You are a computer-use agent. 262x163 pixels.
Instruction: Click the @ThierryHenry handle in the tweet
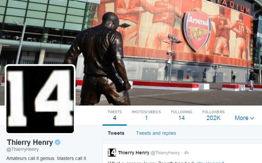click(x=165, y=153)
